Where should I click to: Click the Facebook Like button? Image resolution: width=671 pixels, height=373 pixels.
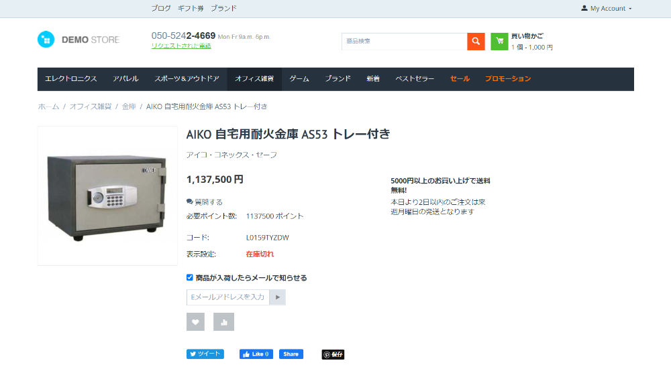(x=256, y=354)
